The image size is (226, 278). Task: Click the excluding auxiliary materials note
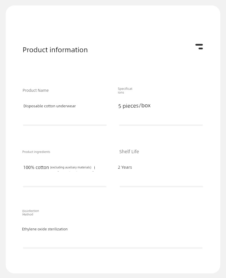71,167
